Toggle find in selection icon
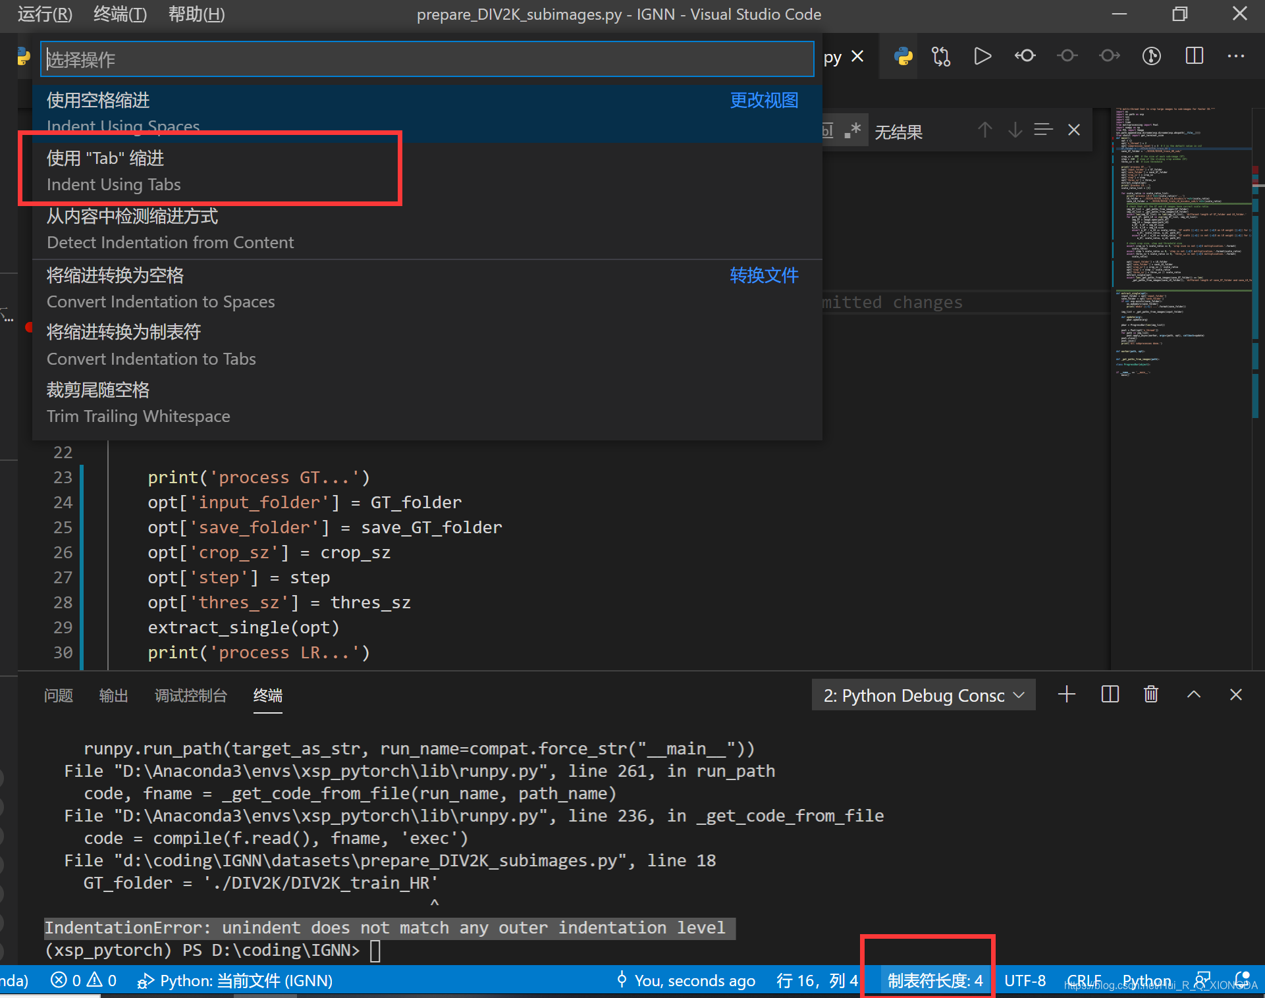Viewport: 1265px width, 998px height. 1043,130
